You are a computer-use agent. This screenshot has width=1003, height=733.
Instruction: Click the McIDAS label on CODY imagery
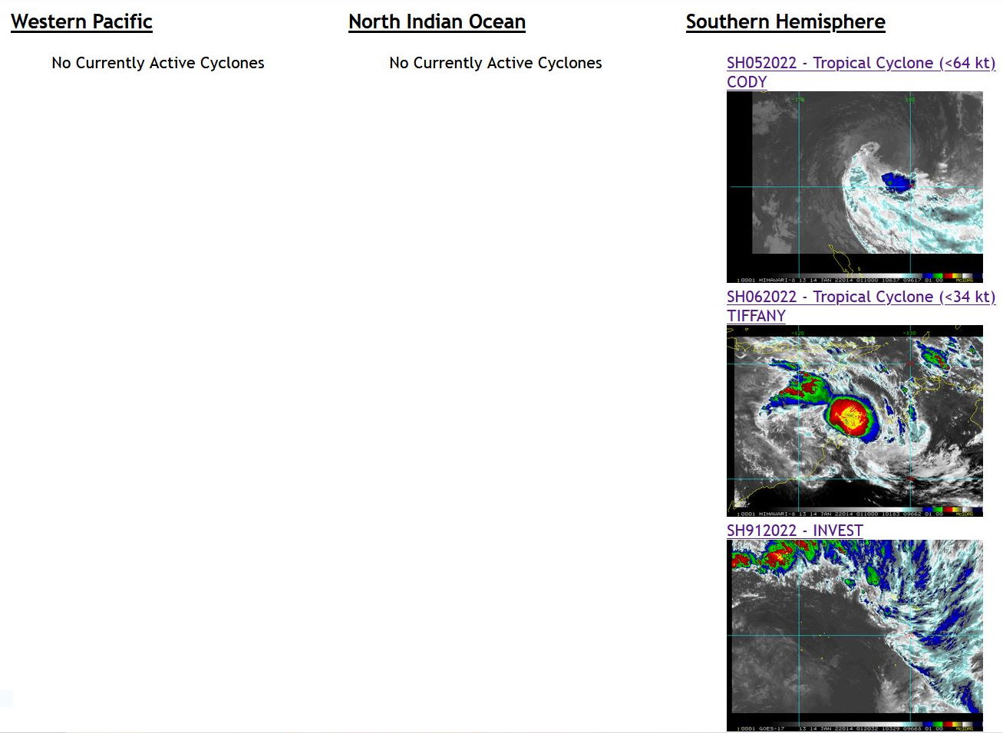click(964, 278)
